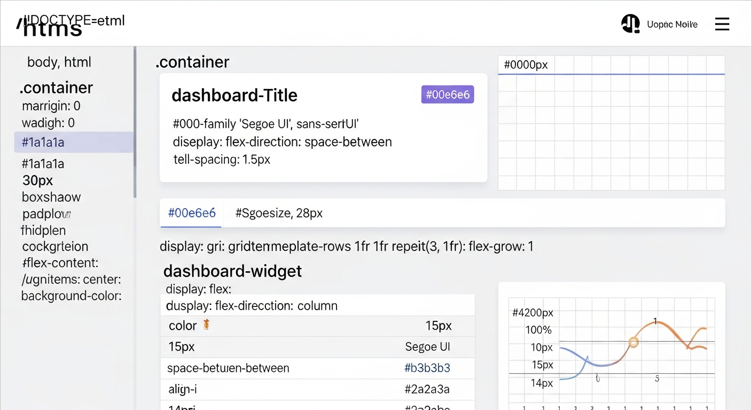Image resolution: width=752 pixels, height=410 pixels.
Task: Click the orange data point on chart
Action: [x=633, y=342]
